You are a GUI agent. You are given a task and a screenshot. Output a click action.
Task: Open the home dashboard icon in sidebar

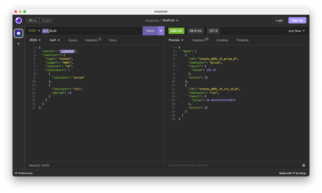click(x=19, y=33)
